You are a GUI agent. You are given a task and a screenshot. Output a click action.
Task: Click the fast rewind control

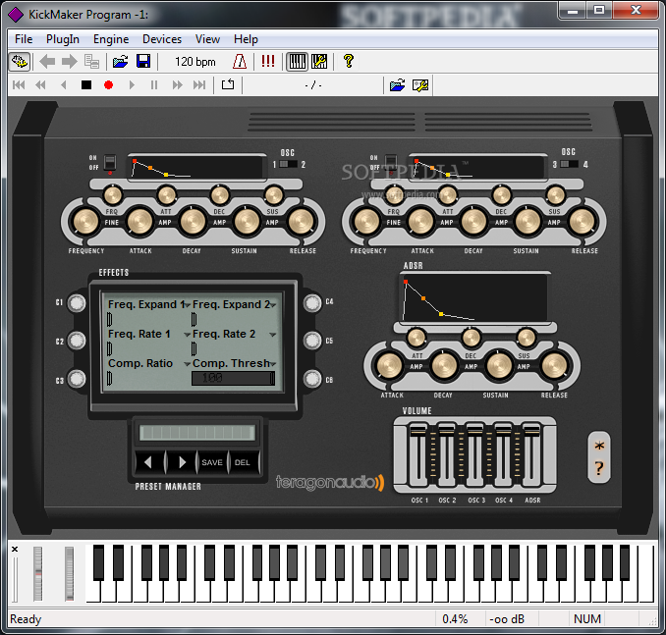(x=40, y=85)
